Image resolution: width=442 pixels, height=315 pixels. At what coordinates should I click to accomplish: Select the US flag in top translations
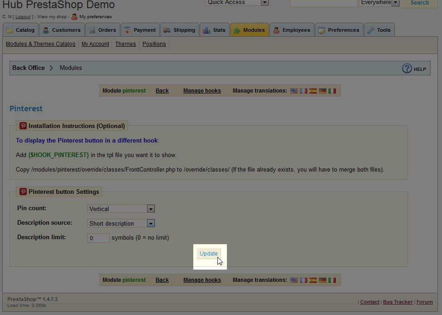coord(294,91)
